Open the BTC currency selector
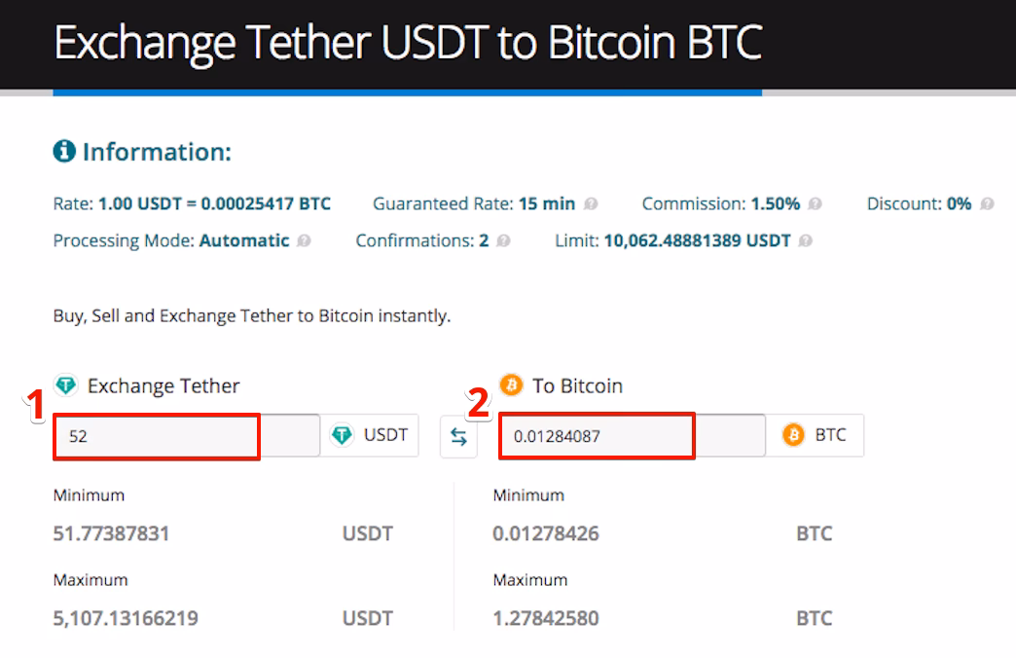The image size is (1016, 658). (816, 435)
